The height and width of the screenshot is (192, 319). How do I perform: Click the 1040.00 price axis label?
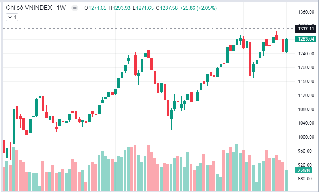pyautogui.click(x=306, y=123)
